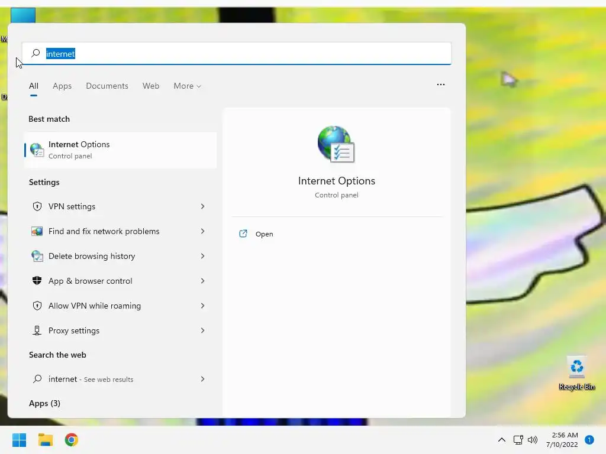Open Internet Options best match result
The image size is (606, 454).
click(120, 150)
